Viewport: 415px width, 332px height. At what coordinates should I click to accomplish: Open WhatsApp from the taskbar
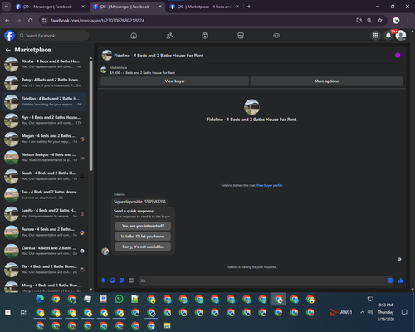[120, 299]
